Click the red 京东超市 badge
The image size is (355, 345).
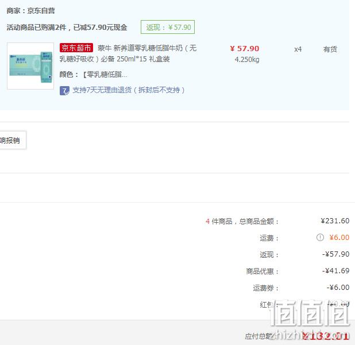click(x=76, y=48)
